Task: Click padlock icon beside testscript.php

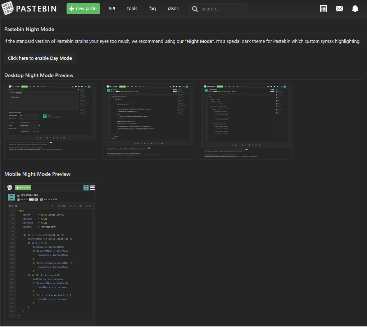Action: pos(18,195)
